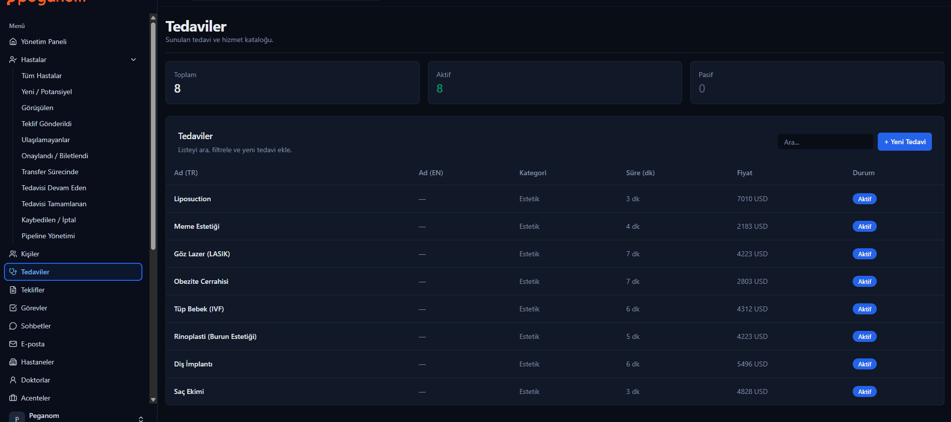
Task: Click the Görevler checkbox icon
Action: coord(13,308)
